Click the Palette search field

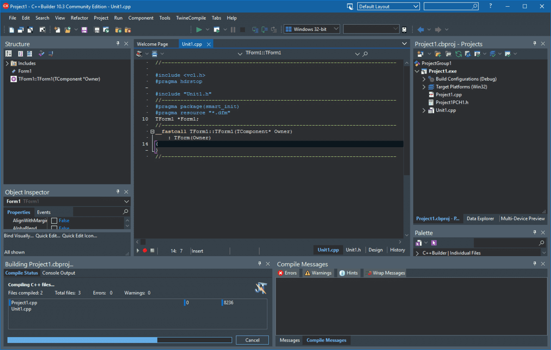coord(510,243)
